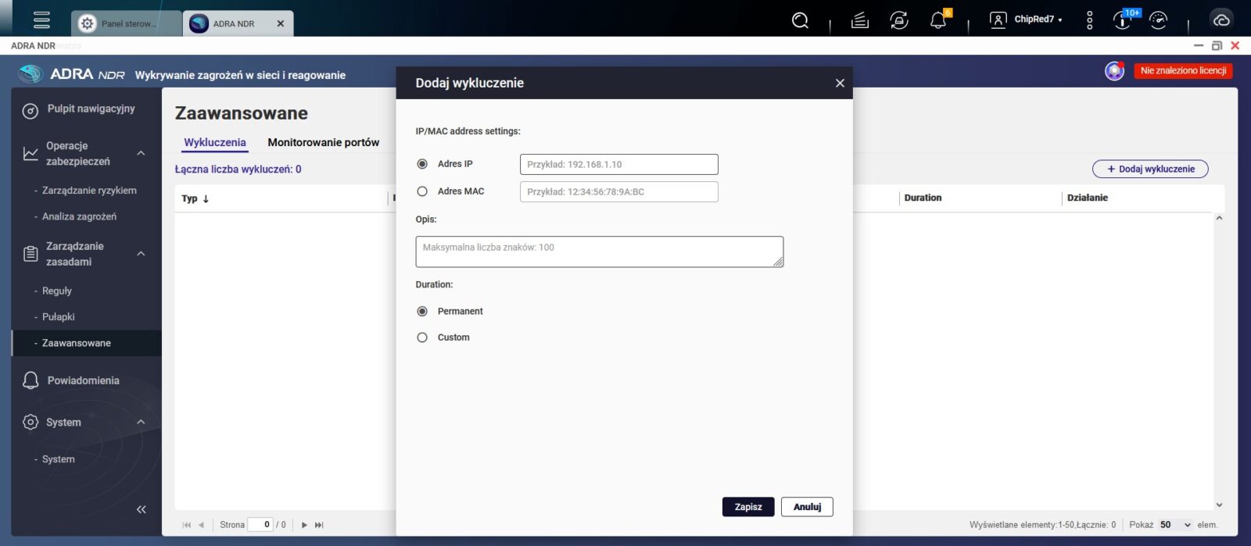Click the Zapisz button

pos(747,507)
